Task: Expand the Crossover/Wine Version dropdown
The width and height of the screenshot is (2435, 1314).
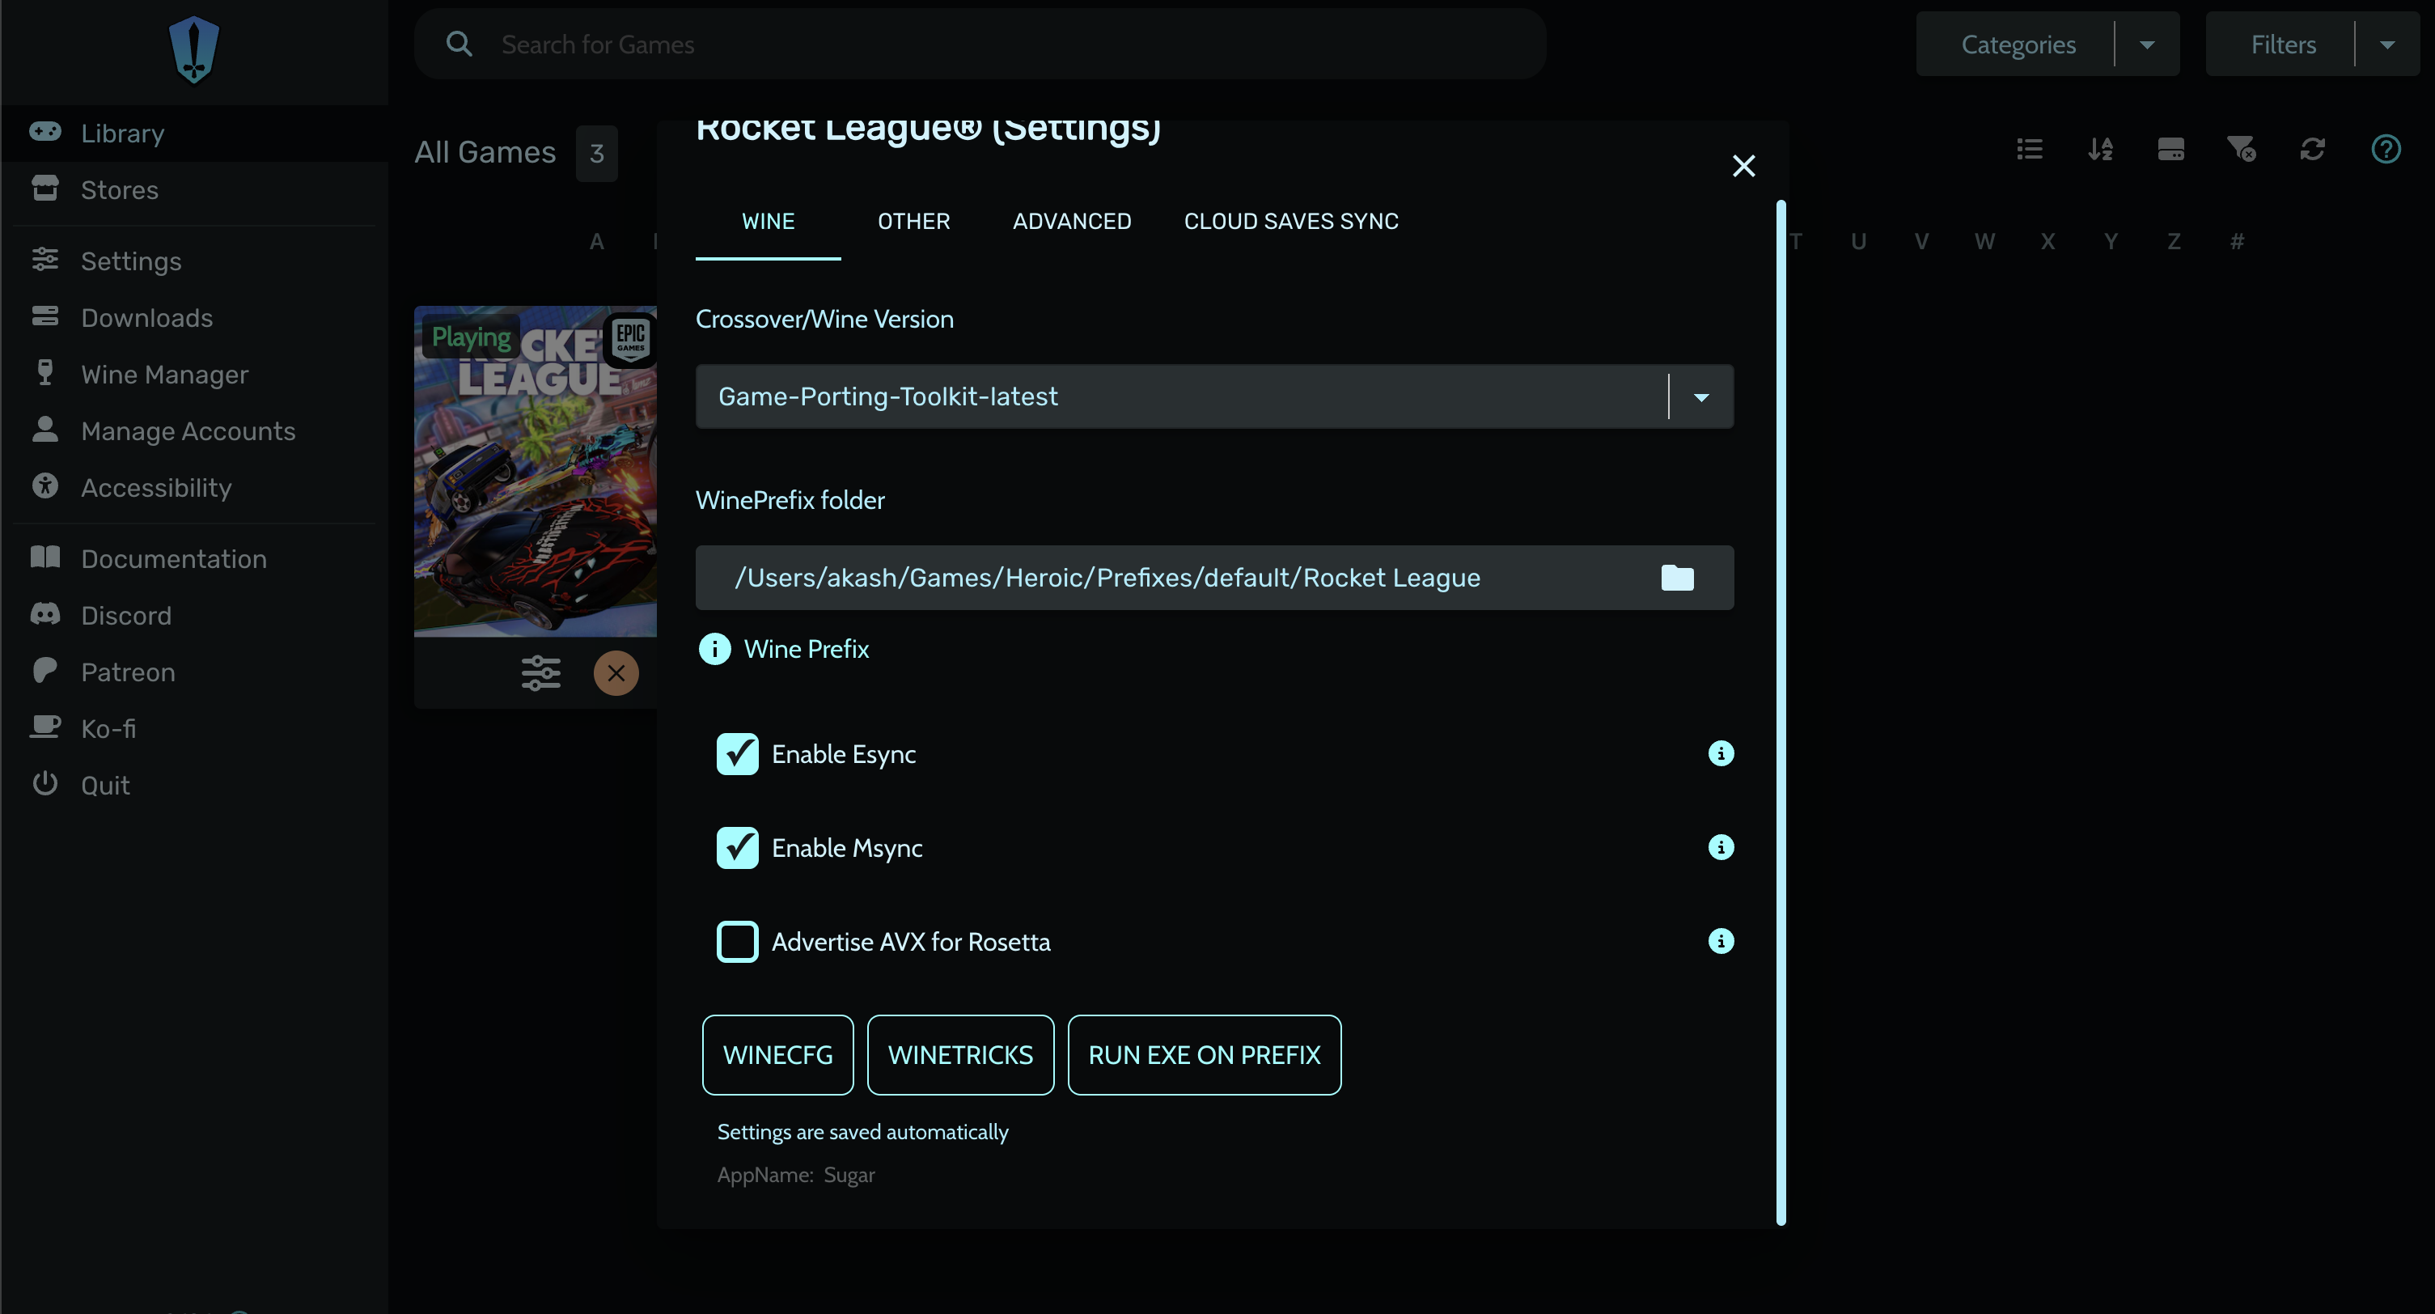Action: click(1700, 397)
